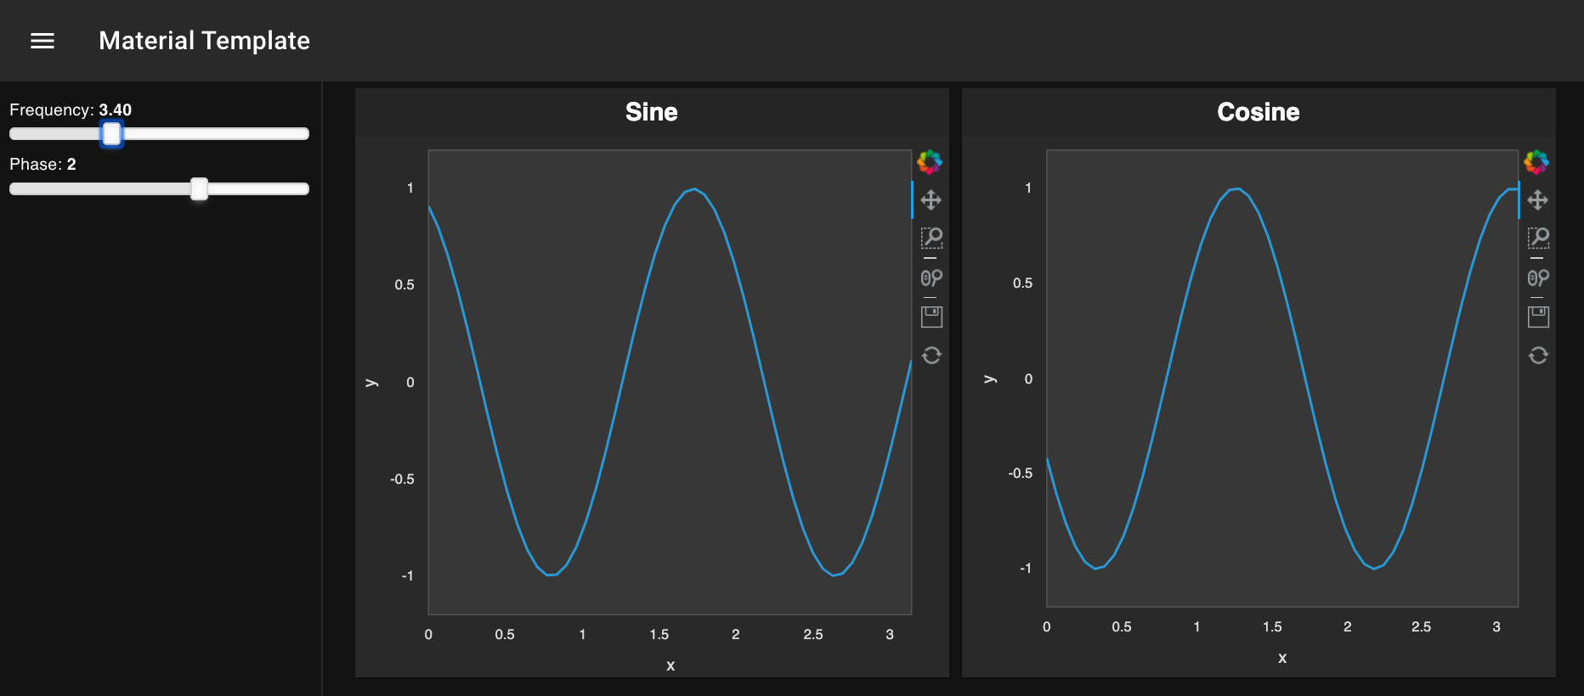Select the Pan tool on Cosine plot
Screen dimensions: 1584x696
click(x=1538, y=200)
